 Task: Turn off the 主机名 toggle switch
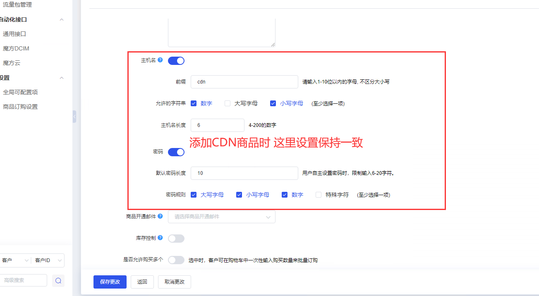(x=176, y=61)
